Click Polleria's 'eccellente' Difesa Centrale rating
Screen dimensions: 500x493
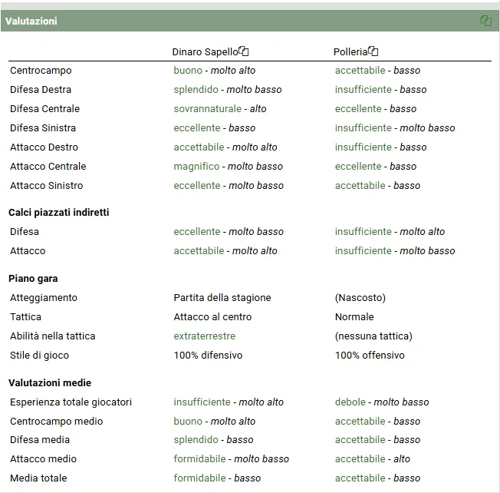coord(358,109)
